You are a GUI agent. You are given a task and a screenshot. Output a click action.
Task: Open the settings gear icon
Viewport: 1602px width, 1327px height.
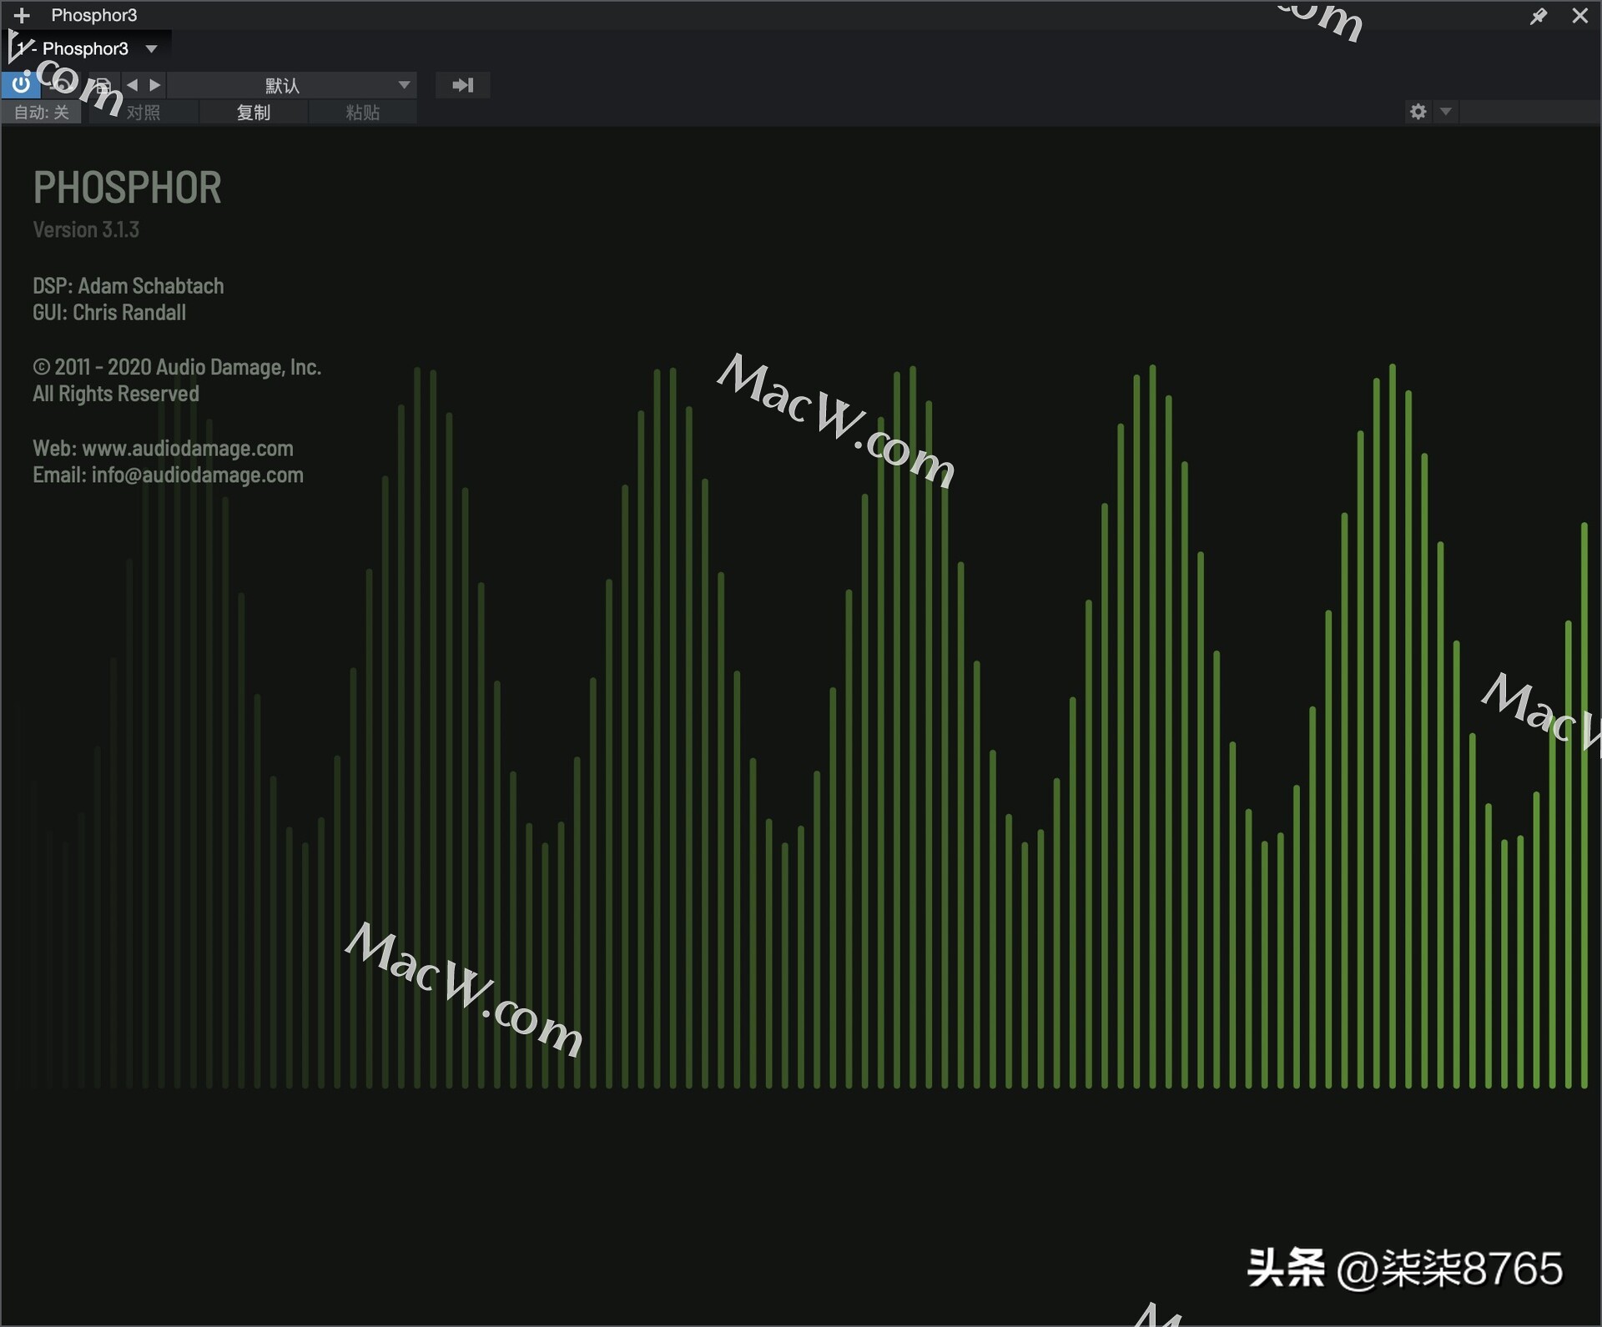1417,111
